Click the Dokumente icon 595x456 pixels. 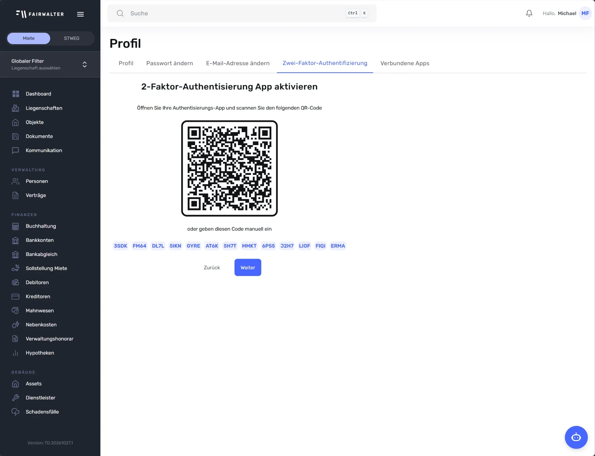[x=15, y=136]
